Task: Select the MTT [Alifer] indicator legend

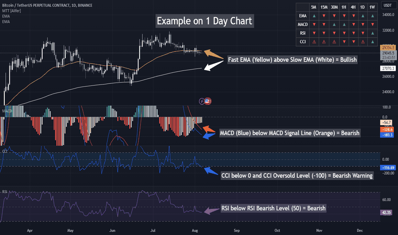Action: point(12,11)
